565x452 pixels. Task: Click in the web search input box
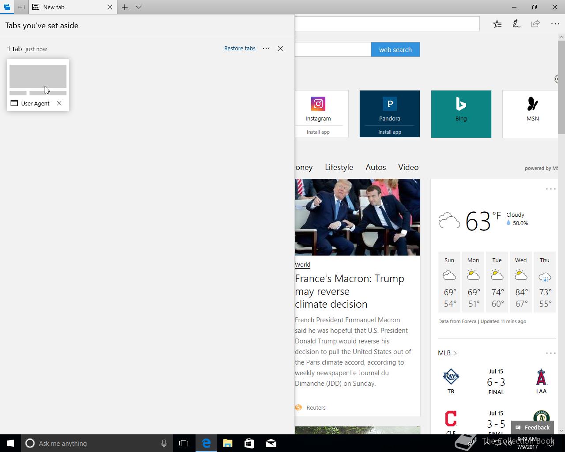333,49
